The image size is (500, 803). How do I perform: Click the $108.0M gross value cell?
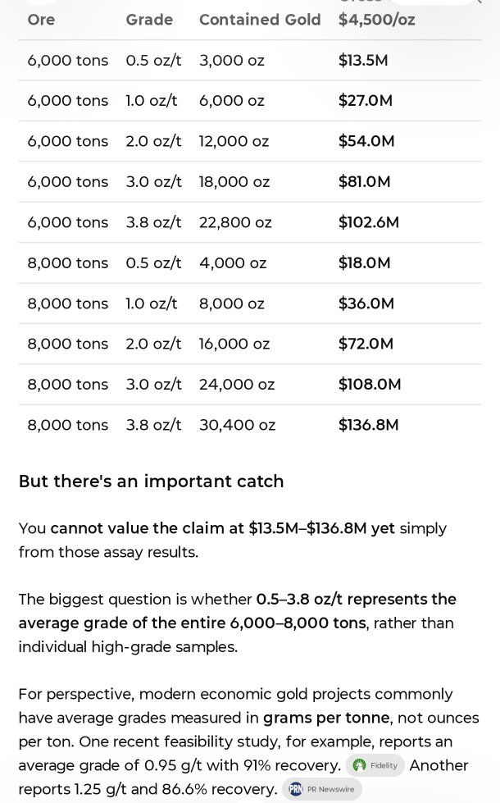coord(369,385)
